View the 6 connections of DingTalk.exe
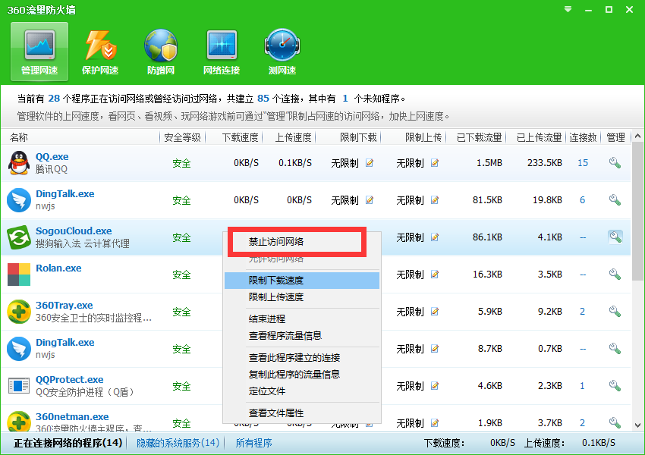Image resolution: width=645 pixels, height=455 pixels. point(583,200)
